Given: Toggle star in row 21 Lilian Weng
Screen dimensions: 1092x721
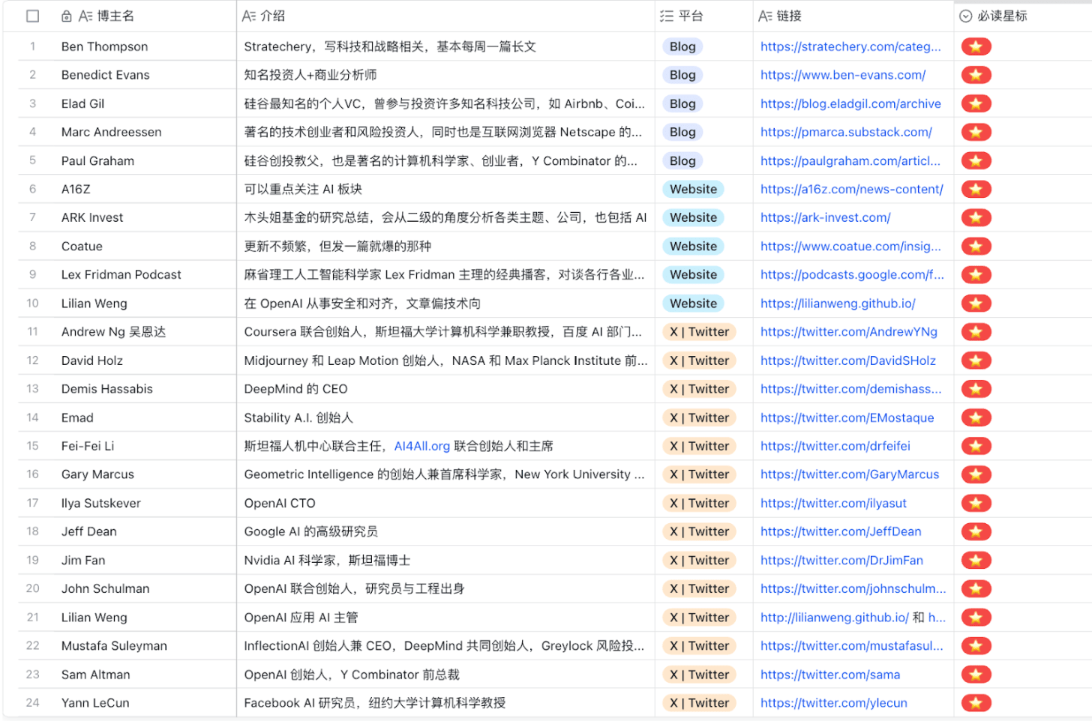Looking at the screenshot, I should click(976, 618).
